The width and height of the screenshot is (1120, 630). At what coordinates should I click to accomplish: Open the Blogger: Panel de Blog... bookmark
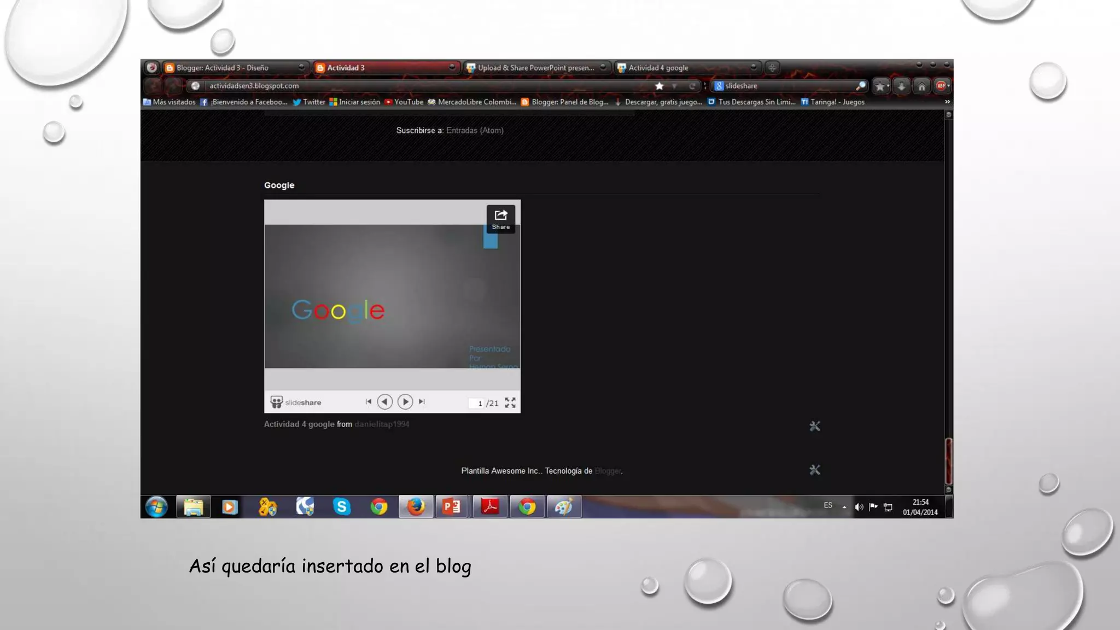coord(565,102)
